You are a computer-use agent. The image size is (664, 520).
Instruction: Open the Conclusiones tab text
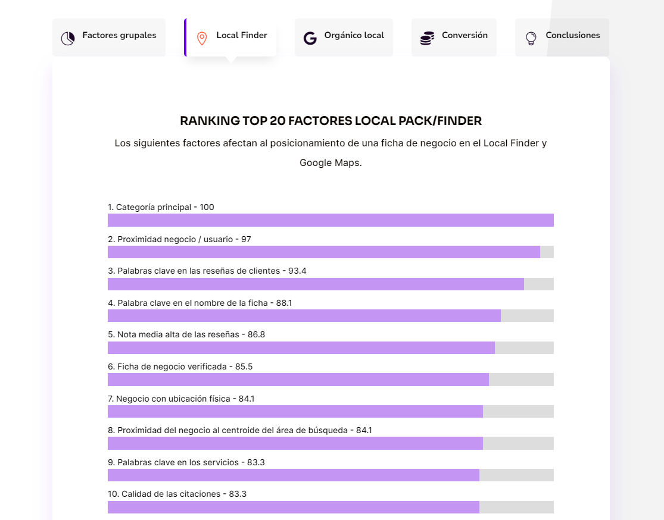pyautogui.click(x=572, y=36)
